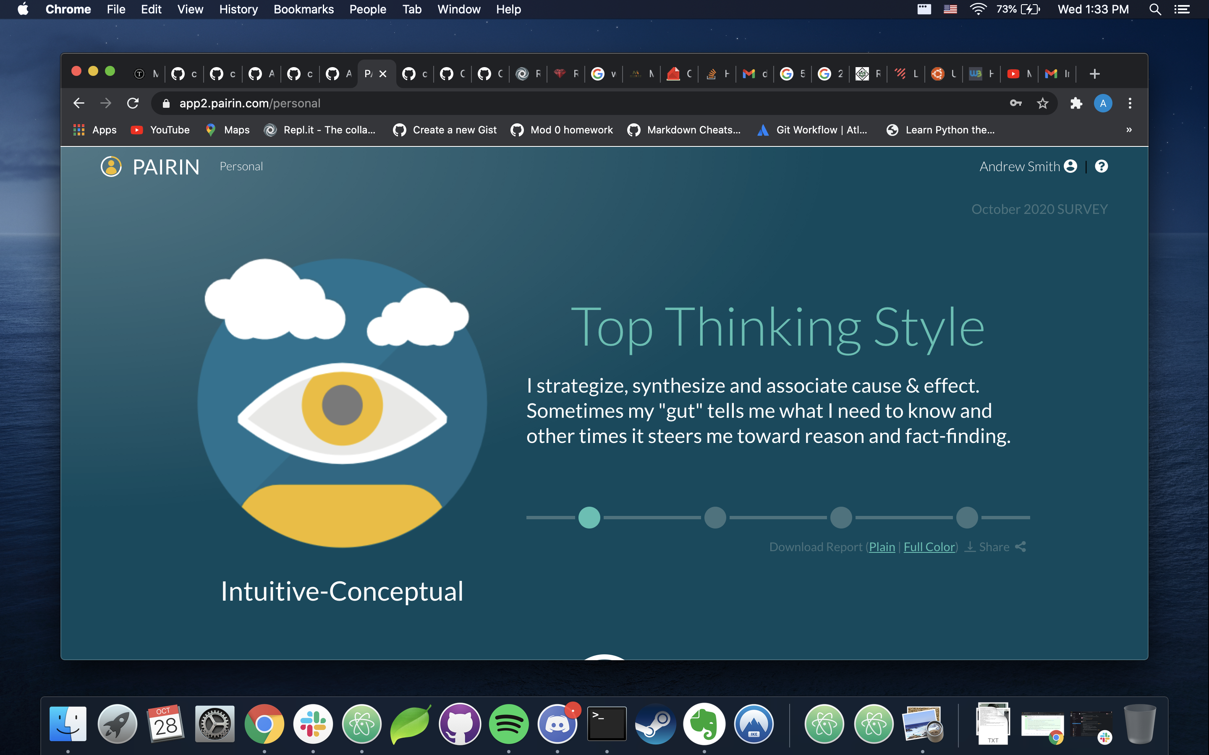Select the second thinking style dot

[x=715, y=517]
